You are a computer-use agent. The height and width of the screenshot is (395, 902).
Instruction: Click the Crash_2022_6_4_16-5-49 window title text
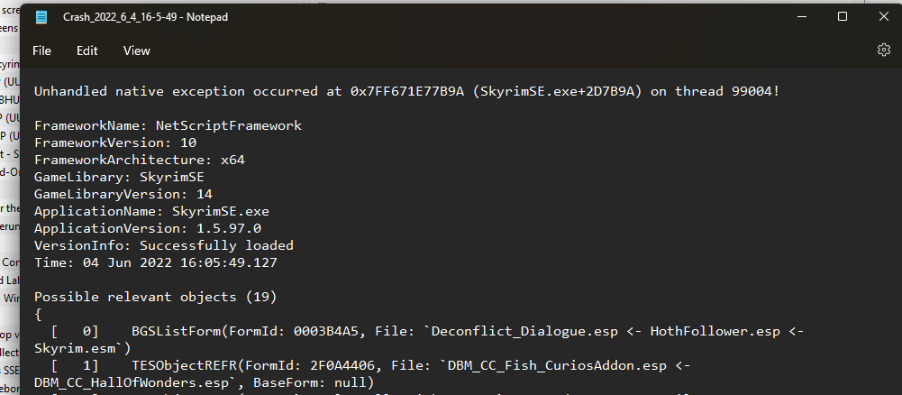(x=146, y=17)
